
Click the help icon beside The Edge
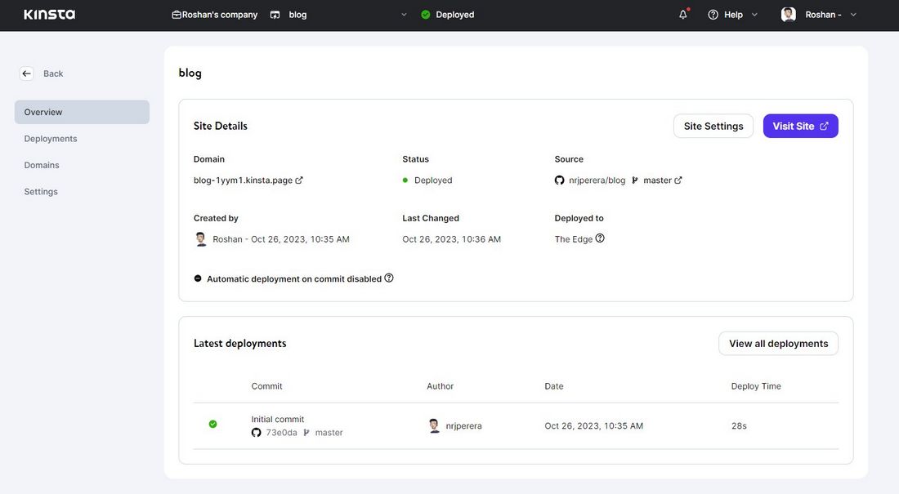click(600, 238)
